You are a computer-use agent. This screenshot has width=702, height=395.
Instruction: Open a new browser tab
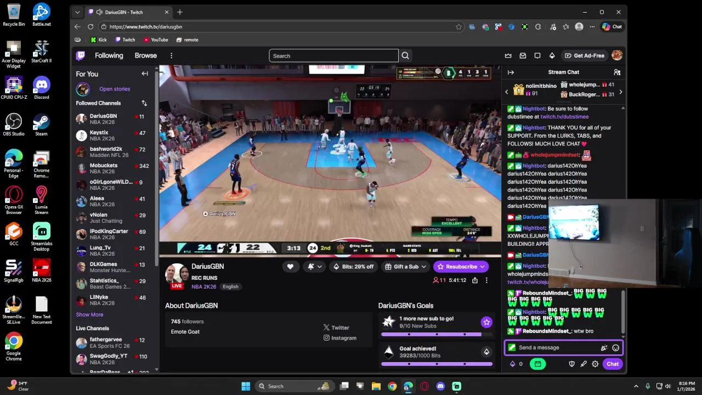[179, 12]
